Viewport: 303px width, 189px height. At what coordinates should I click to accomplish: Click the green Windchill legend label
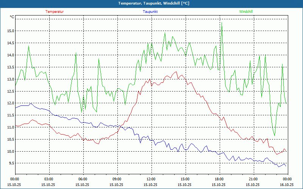(x=246, y=12)
